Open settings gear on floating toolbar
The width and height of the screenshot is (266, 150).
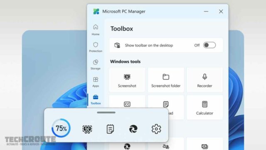[156, 129]
